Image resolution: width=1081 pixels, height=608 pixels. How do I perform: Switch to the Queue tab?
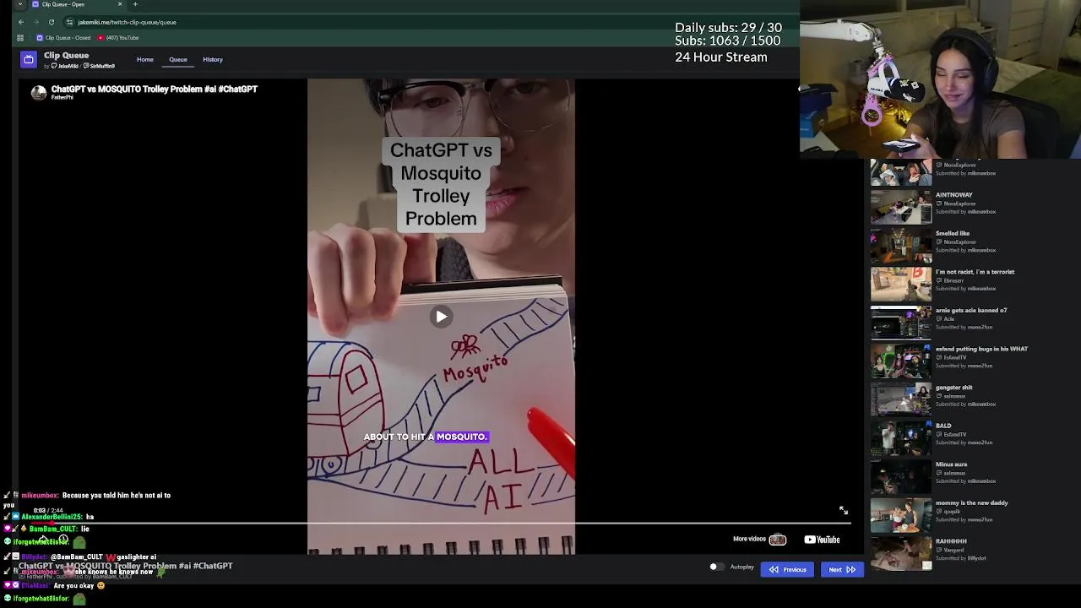pos(177,59)
